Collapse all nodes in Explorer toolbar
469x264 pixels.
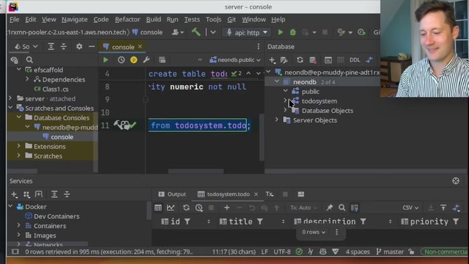pos(63,46)
